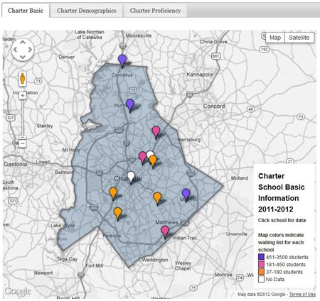Switch to the Charter Demographics tab
Image resolution: width=320 pixels, height=301 pixels.
87,11
